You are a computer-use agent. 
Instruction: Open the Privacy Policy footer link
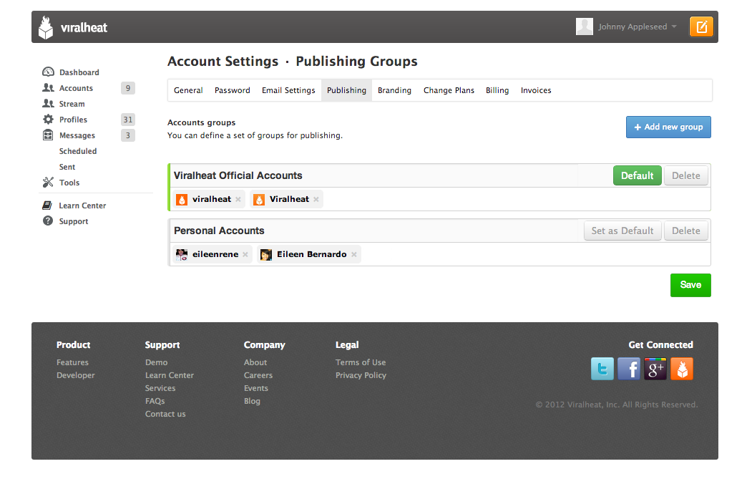(x=361, y=375)
